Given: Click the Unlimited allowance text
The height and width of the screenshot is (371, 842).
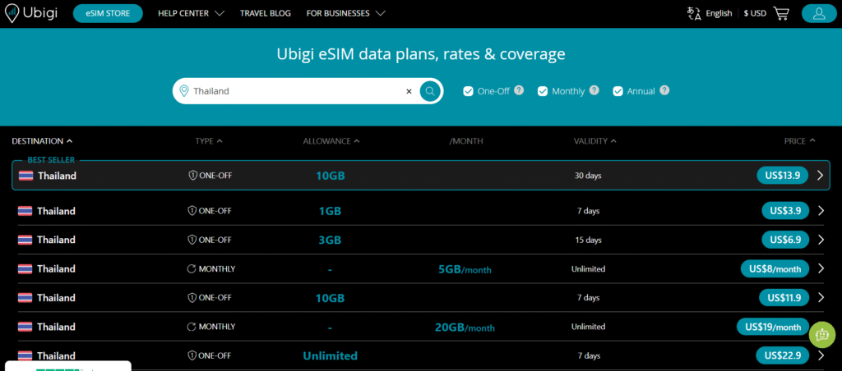Looking at the screenshot, I should pyautogui.click(x=331, y=355).
